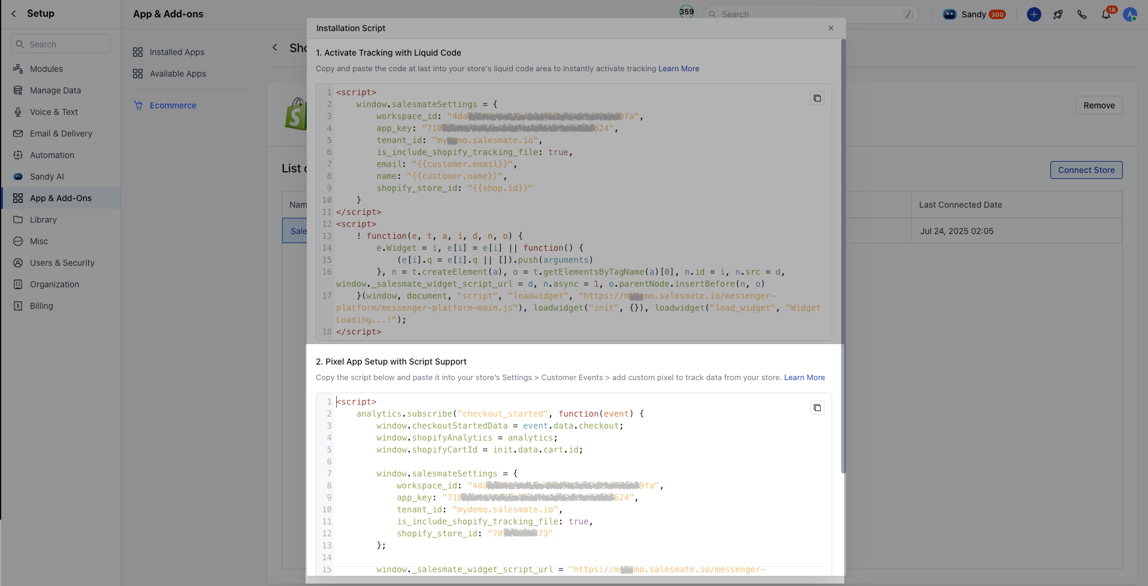The width and height of the screenshot is (1148, 586).
Task: Open Users & Security settings
Action: (61, 263)
